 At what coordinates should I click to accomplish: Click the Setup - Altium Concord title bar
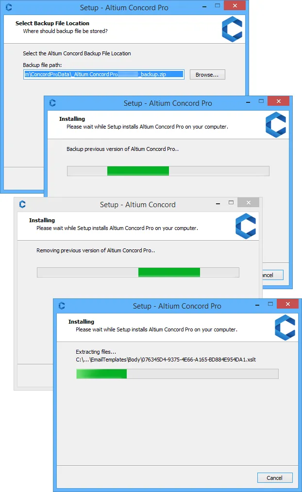(138, 205)
